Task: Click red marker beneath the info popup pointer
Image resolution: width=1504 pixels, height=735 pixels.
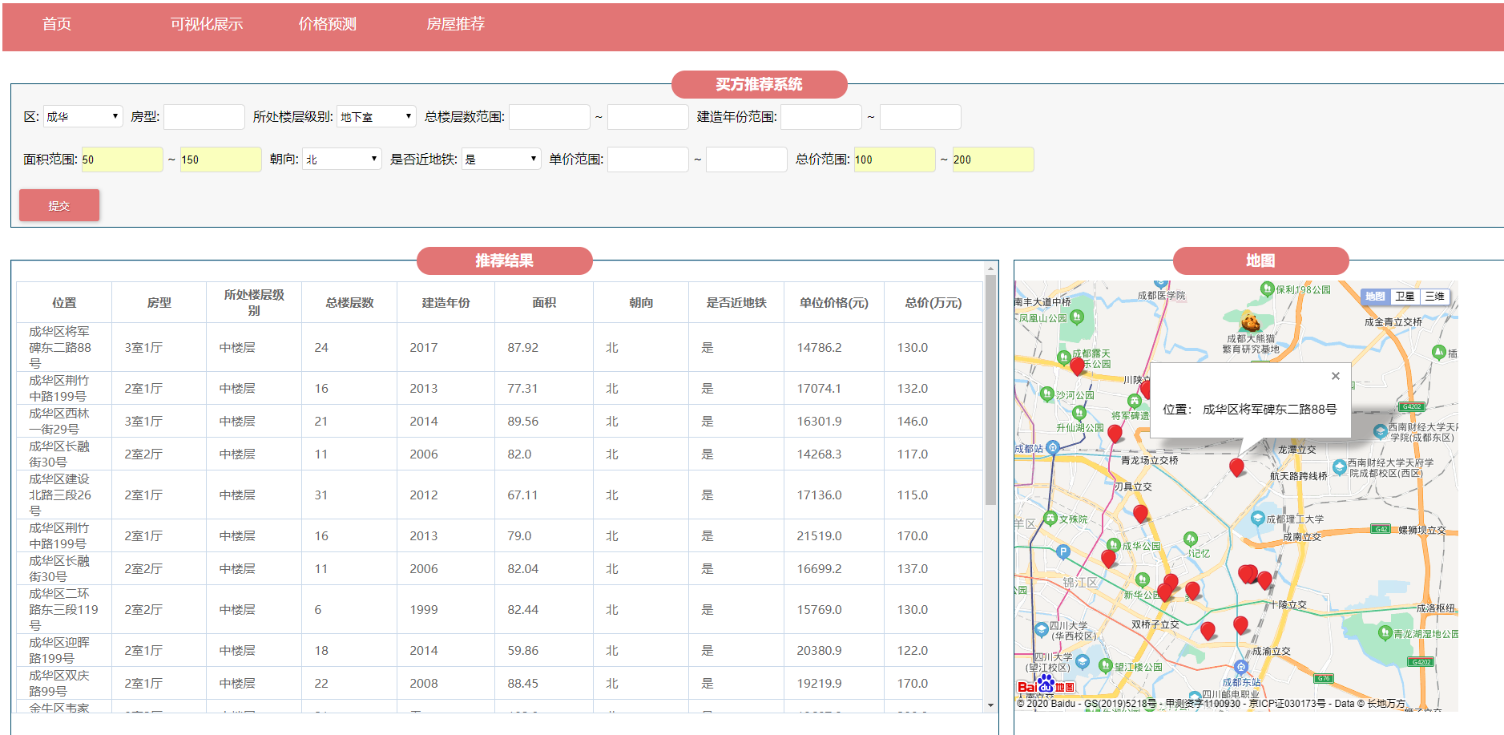Action: [x=1236, y=467]
